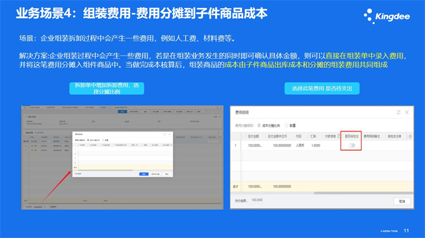
Task: Click the 选择此笔费用 是否待支出 callout label
Action: coord(322,88)
